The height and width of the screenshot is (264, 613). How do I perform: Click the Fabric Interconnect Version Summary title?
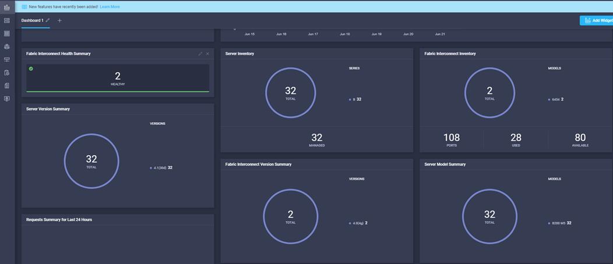258,165
